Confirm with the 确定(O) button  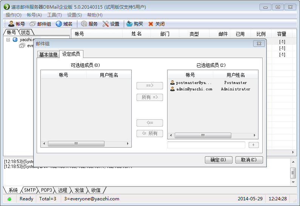218,160
